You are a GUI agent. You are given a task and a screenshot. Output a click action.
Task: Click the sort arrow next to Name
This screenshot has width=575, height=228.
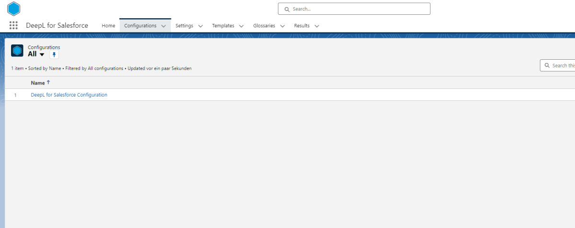pos(48,82)
